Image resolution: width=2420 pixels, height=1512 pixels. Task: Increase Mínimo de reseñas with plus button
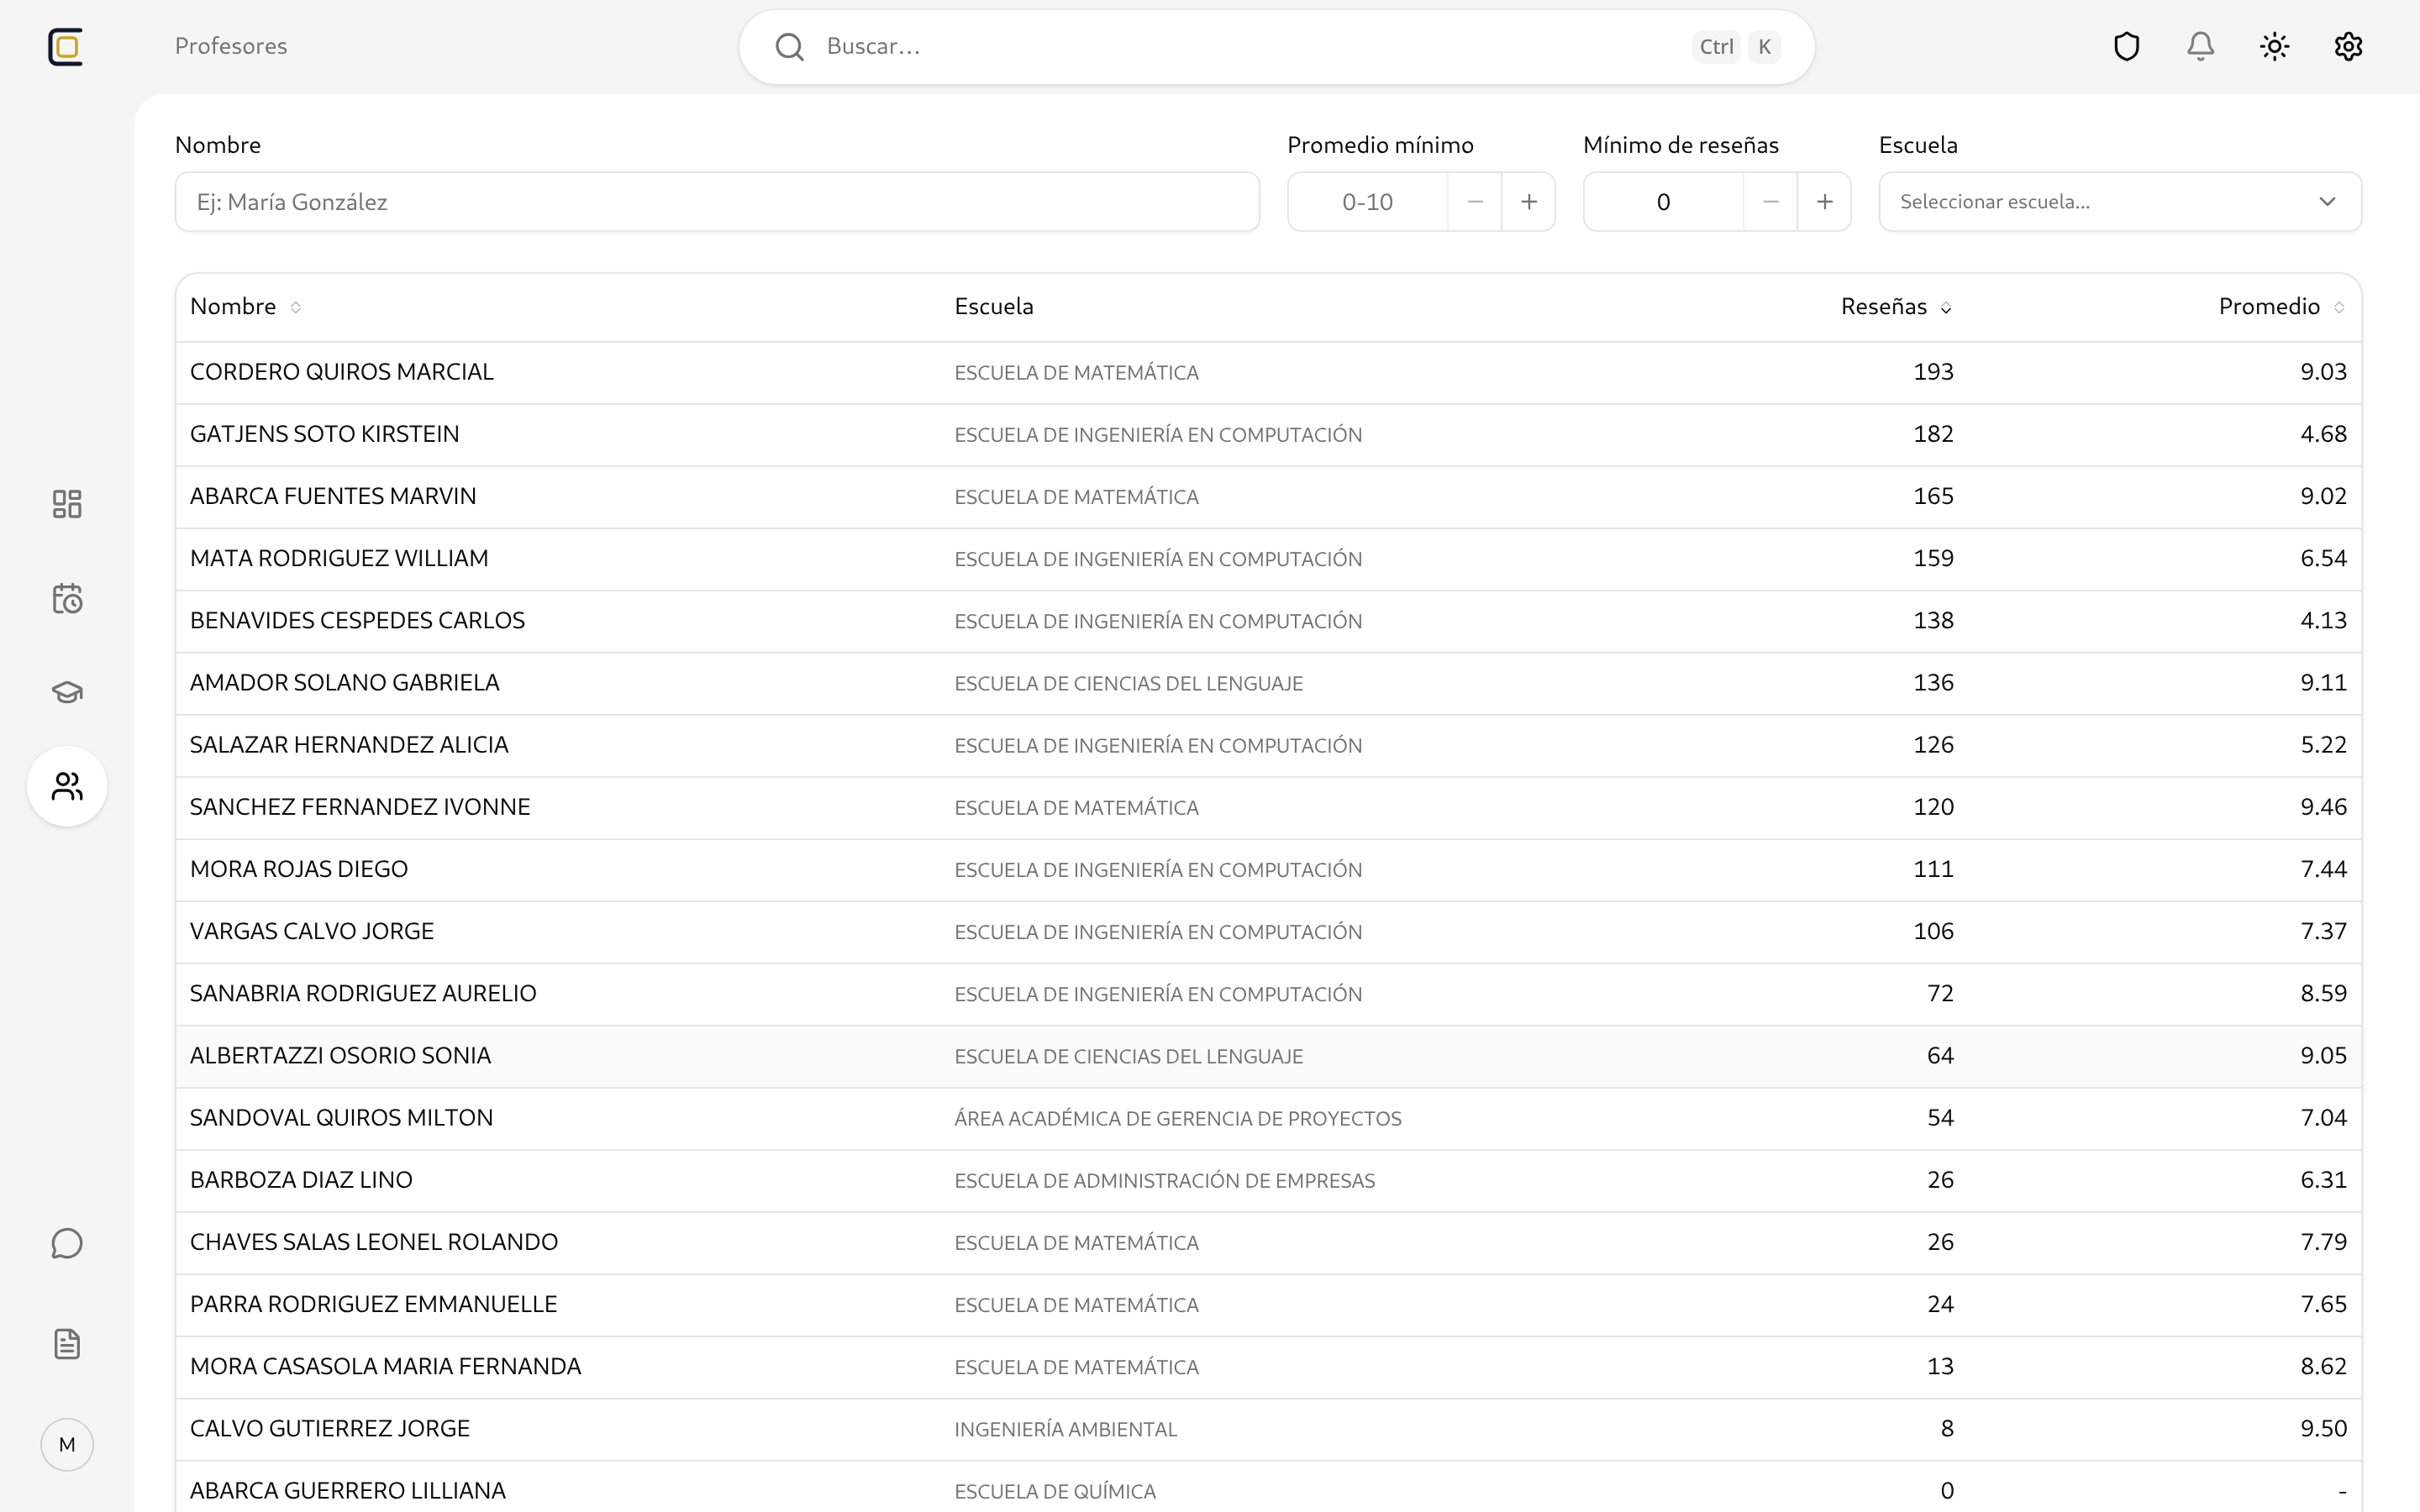[x=1825, y=202]
